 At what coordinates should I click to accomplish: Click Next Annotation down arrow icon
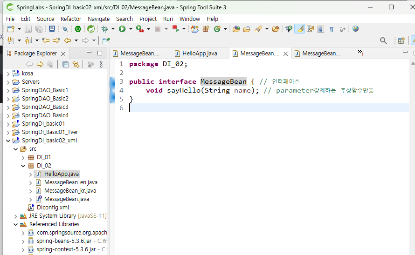(x=10, y=40)
